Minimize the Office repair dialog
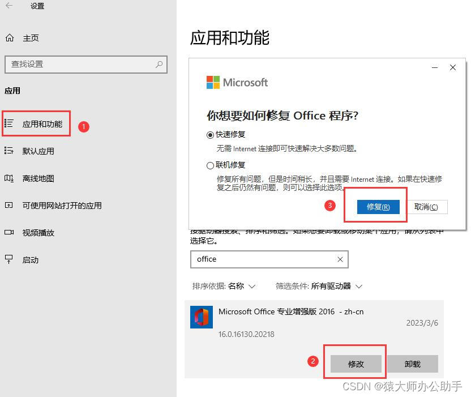The image size is (471, 397). click(x=435, y=67)
